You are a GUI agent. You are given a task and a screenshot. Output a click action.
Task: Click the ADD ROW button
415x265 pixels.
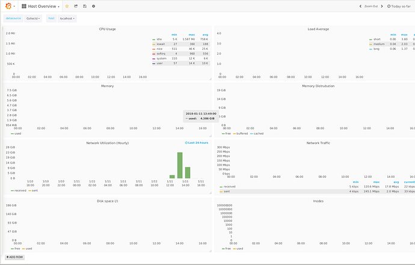14,257
